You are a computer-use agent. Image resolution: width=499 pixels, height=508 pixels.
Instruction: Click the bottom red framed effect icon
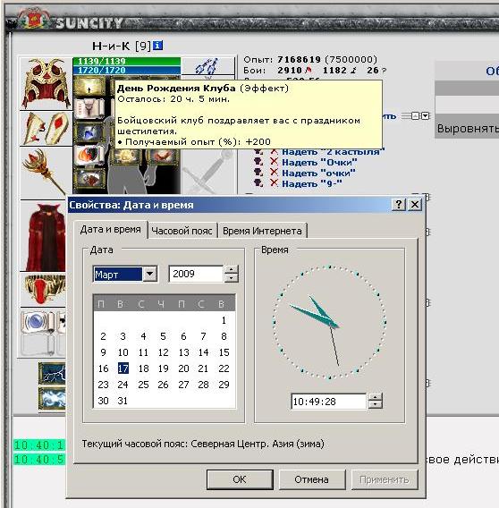pyautogui.click(x=89, y=178)
